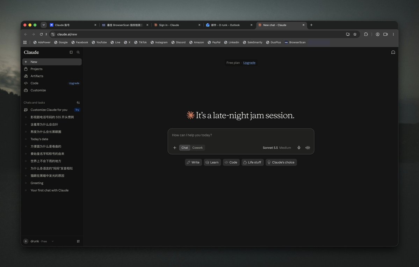This screenshot has width=419, height=267.
Task: Click the icon at the right of the drunk account row
Action: click(x=78, y=242)
